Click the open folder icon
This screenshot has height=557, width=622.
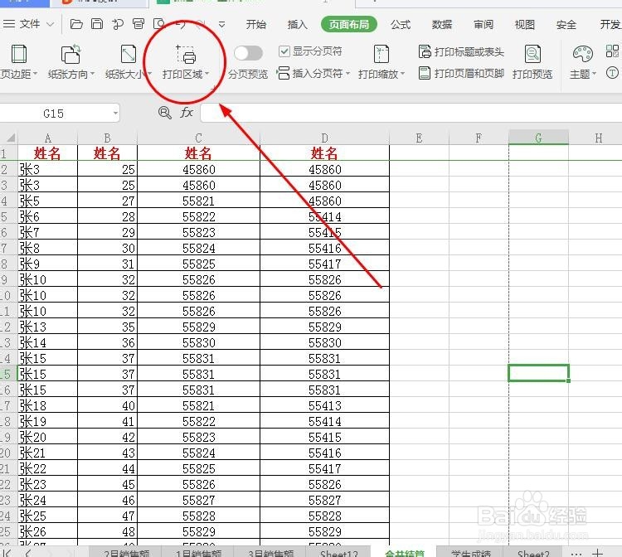[76, 24]
